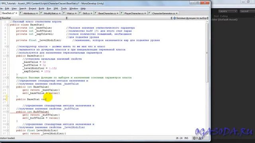Image resolution: width=255 pixels, height=143 pixels.
Task: Open the Tools menu
Action: coord(64,9)
